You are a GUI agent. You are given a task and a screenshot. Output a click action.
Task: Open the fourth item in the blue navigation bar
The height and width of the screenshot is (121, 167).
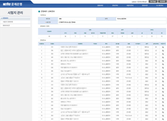tap(145, 5)
